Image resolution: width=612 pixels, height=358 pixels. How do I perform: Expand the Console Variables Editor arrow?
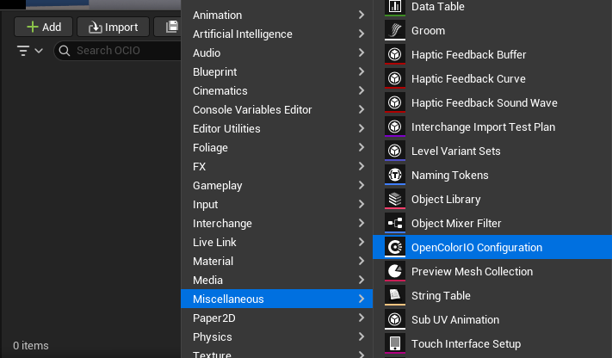362,109
